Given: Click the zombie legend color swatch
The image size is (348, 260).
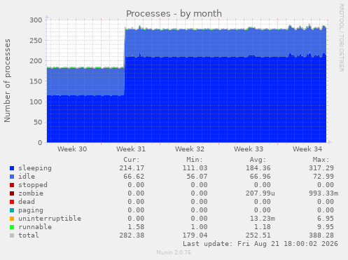Looking at the screenshot, I should (x=12, y=193).
